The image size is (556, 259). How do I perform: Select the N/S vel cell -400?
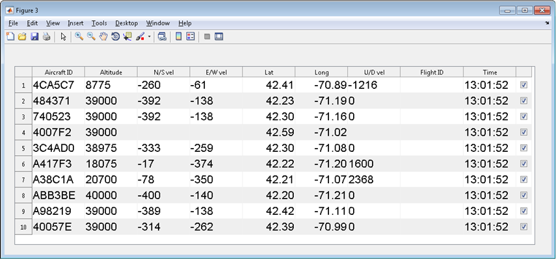pyautogui.click(x=163, y=195)
